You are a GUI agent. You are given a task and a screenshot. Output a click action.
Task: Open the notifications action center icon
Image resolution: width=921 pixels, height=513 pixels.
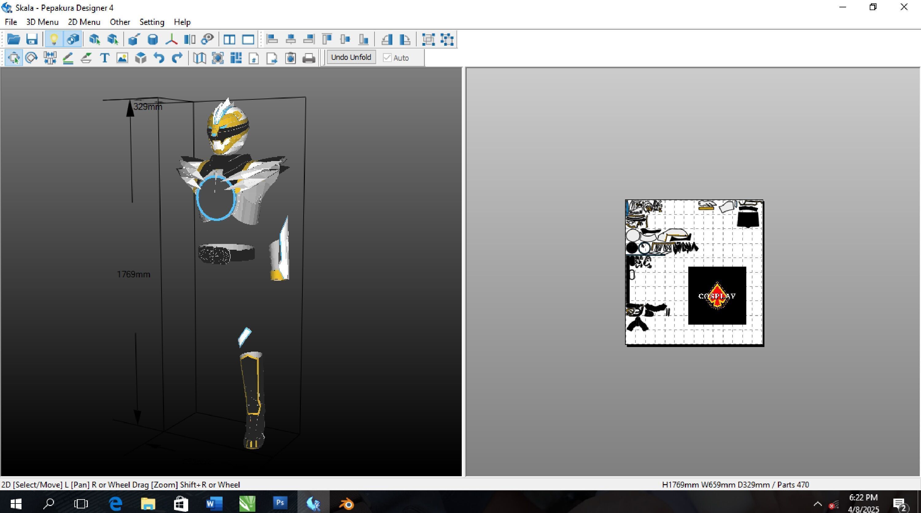coord(900,504)
